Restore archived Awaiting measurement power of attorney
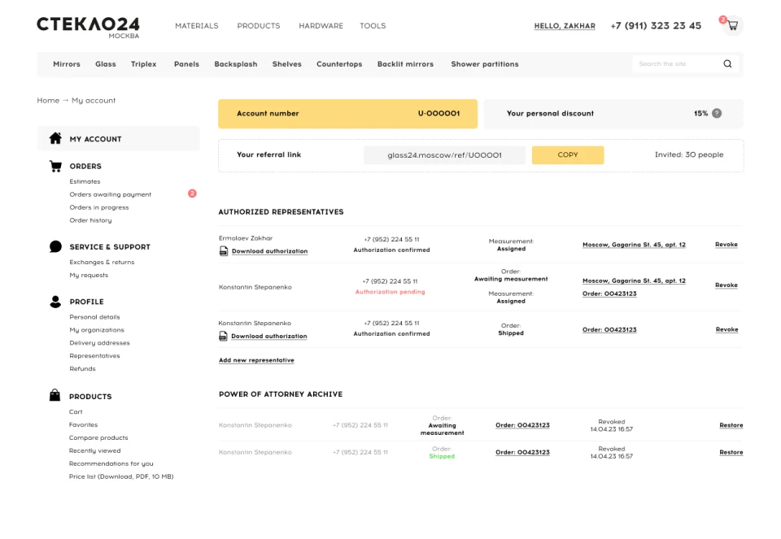 731,425
